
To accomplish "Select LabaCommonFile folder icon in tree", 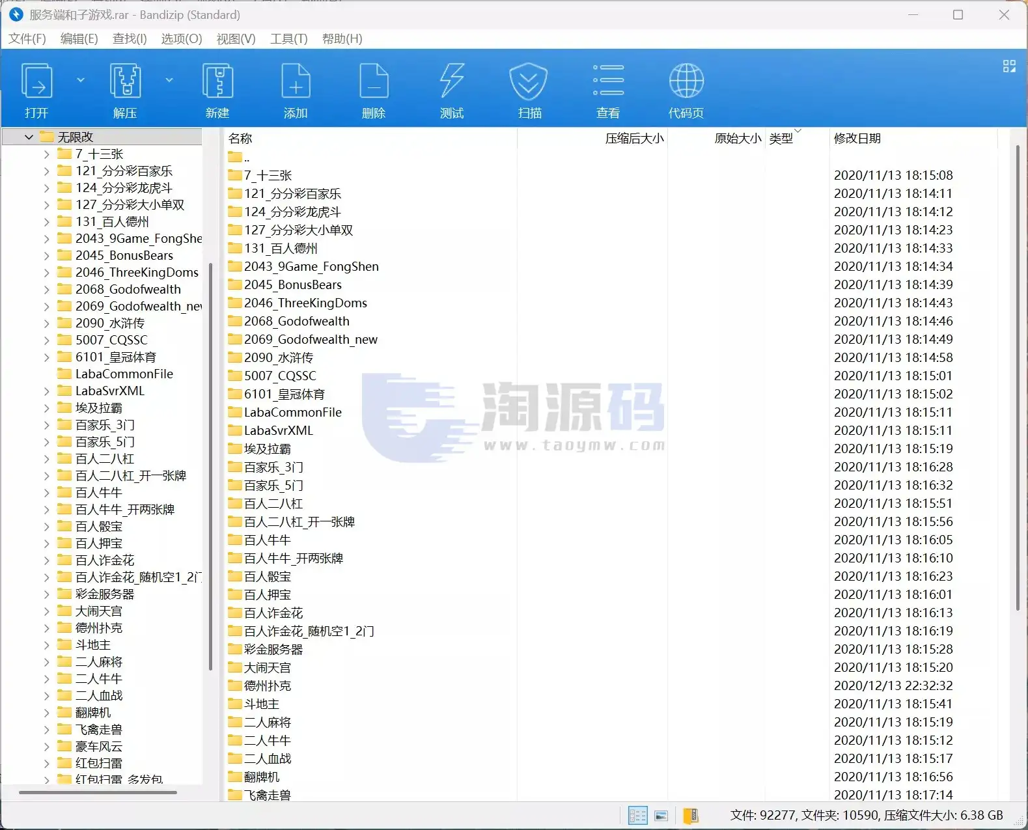I will coord(64,374).
